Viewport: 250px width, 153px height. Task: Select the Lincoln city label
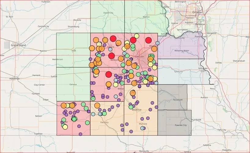(139, 57)
